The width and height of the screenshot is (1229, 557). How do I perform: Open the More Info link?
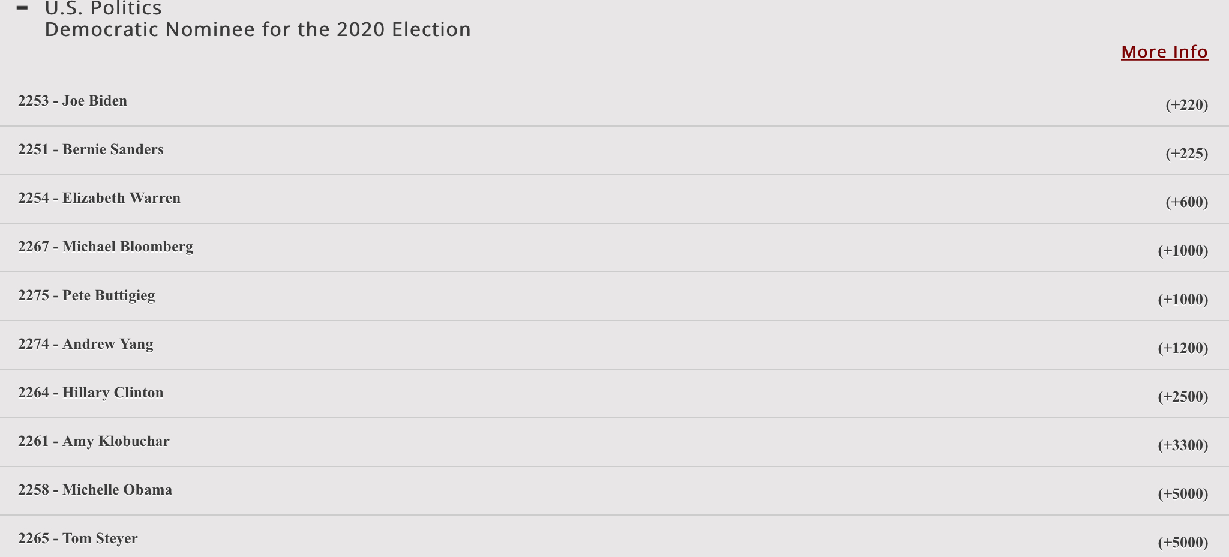(x=1164, y=52)
